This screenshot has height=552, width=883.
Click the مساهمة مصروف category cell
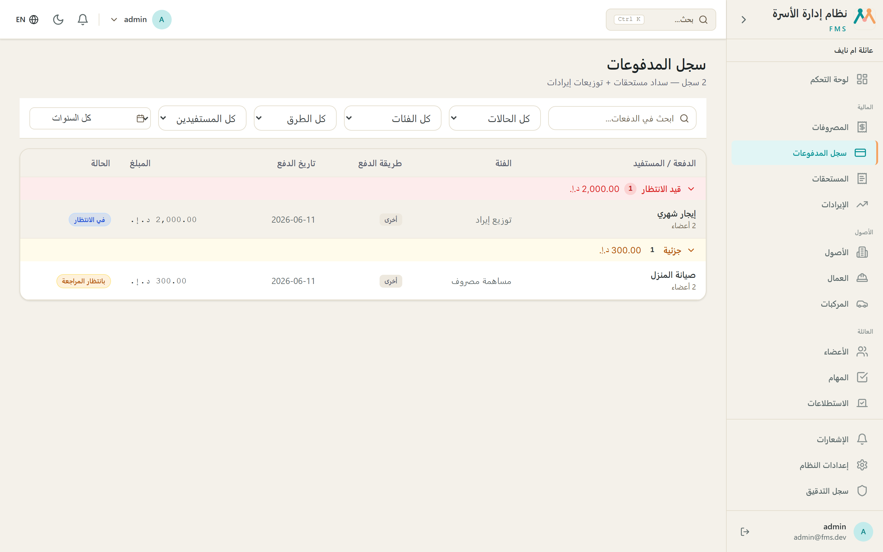click(x=481, y=281)
